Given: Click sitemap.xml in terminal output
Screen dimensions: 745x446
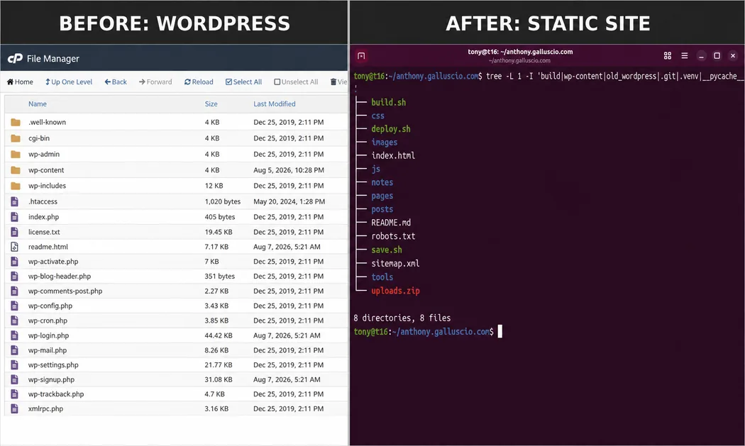Looking at the screenshot, I should [x=395, y=263].
